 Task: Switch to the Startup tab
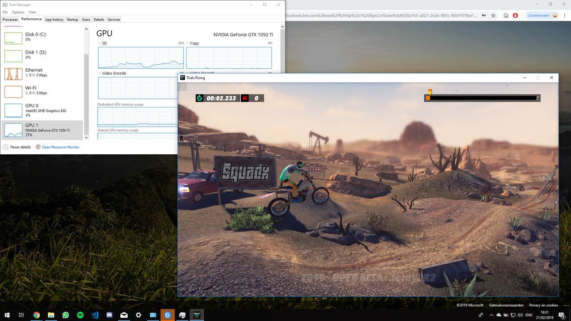tap(72, 20)
